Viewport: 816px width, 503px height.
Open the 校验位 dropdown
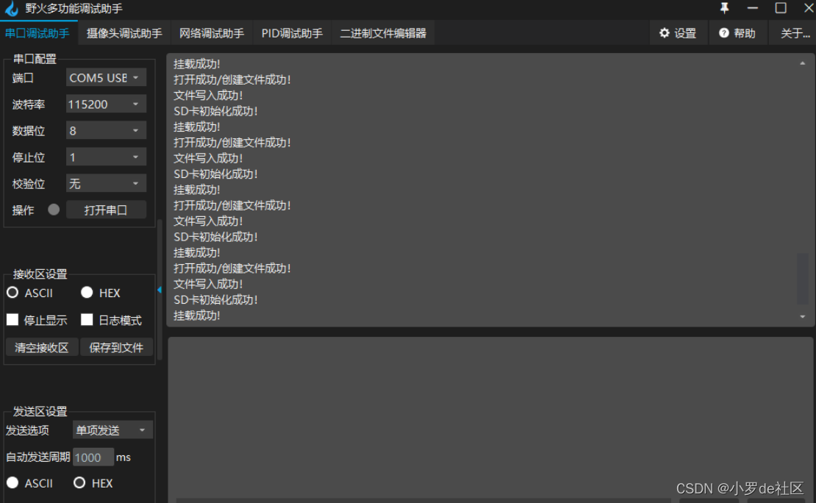[x=105, y=183]
